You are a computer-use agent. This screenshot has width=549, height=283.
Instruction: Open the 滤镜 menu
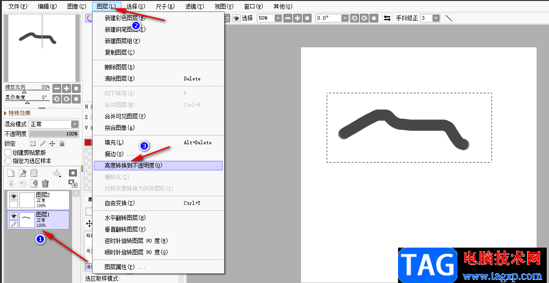tap(195, 6)
